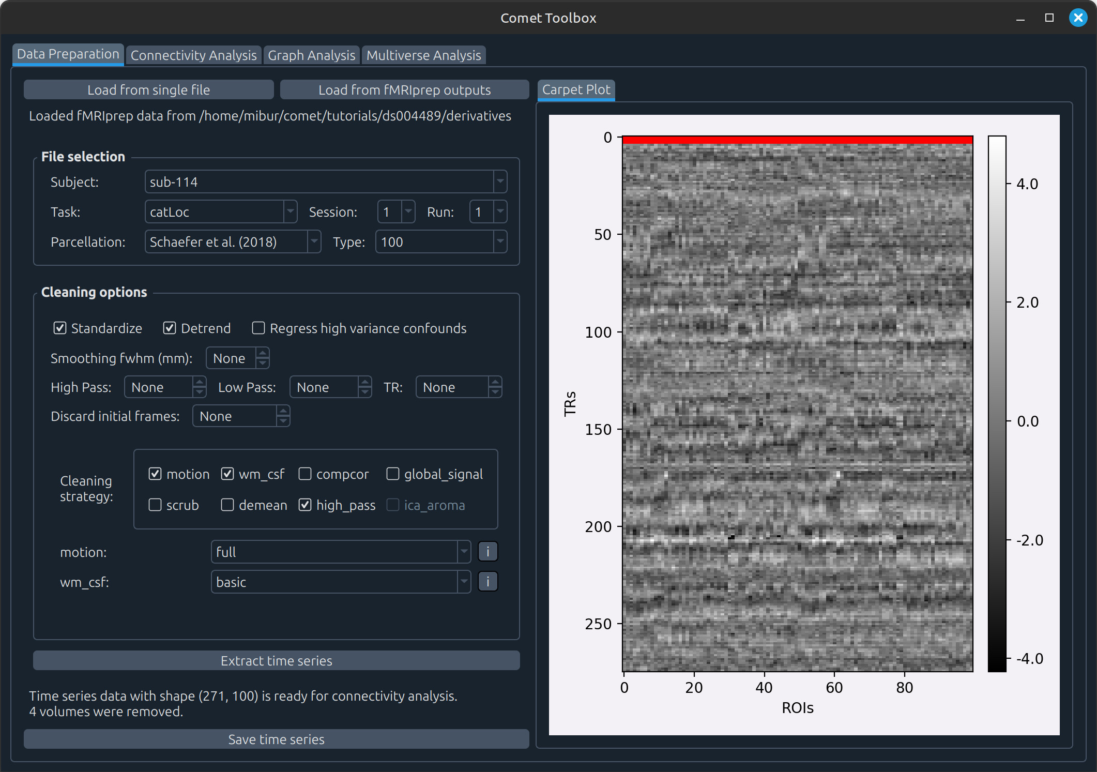
Task: Click the High Pass value field
Action: click(x=165, y=387)
